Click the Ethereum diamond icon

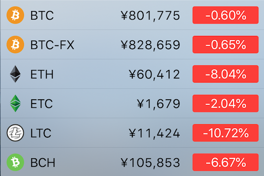pos(15,74)
